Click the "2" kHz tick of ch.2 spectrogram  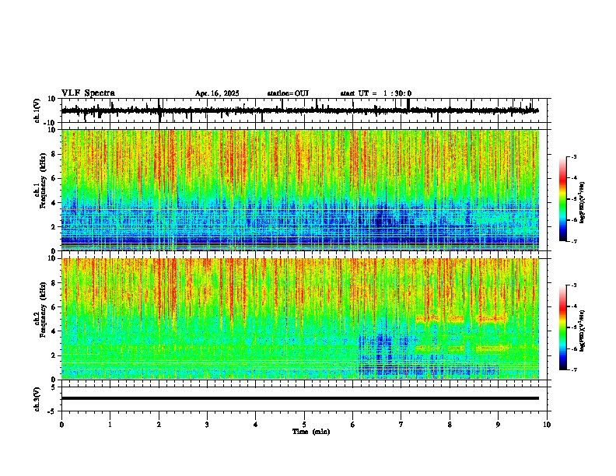click(x=54, y=355)
